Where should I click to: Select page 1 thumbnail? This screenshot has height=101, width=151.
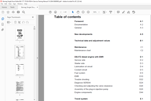[20, 34]
